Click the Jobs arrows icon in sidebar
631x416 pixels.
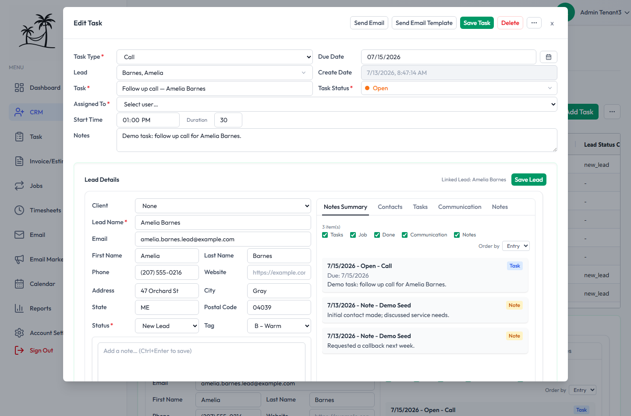click(x=19, y=186)
